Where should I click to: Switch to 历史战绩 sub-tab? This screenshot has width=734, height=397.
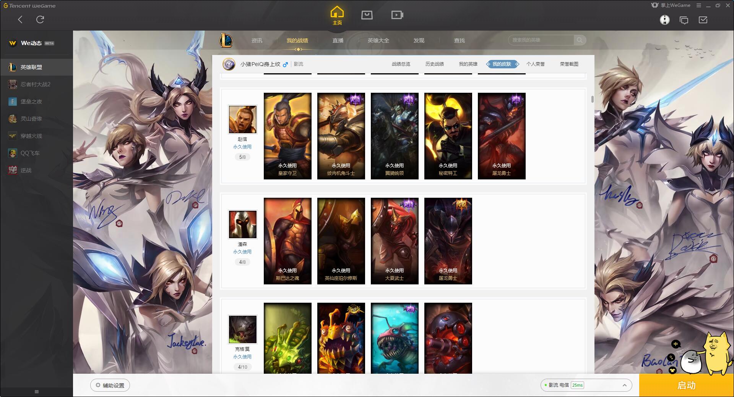tap(435, 64)
